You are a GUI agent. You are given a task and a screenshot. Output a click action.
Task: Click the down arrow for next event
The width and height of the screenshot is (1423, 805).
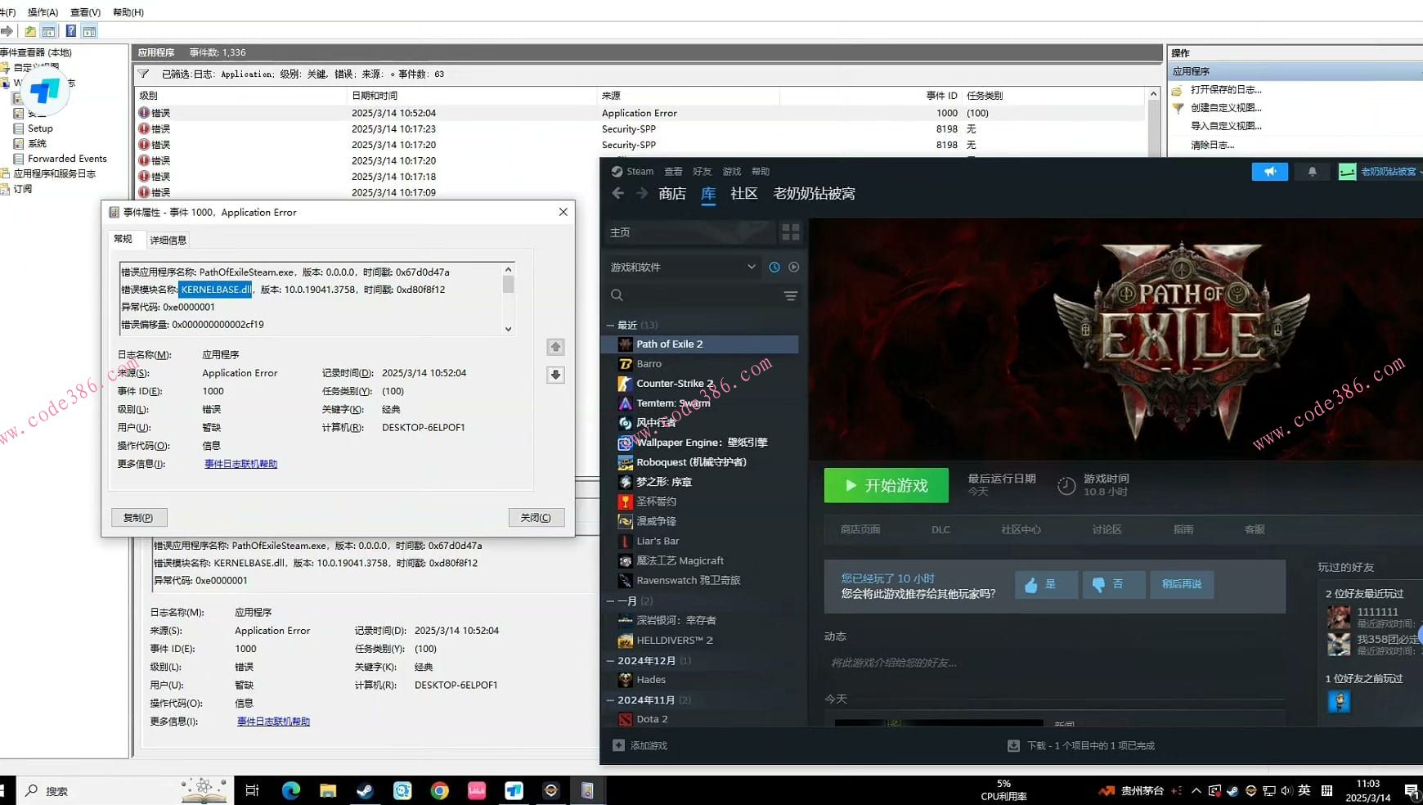tap(555, 375)
